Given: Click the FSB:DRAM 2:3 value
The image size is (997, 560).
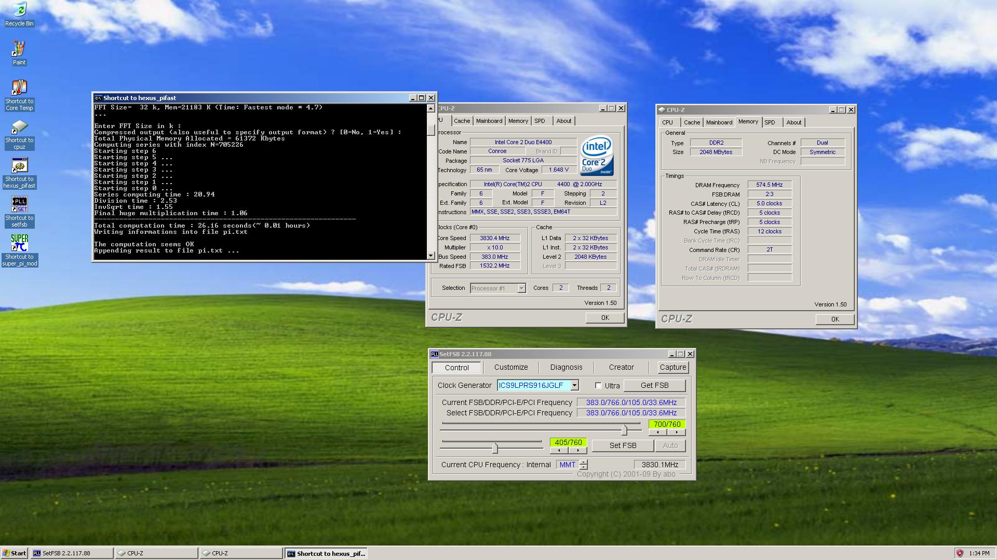Looking at the screenshot, I should (770, 194).
